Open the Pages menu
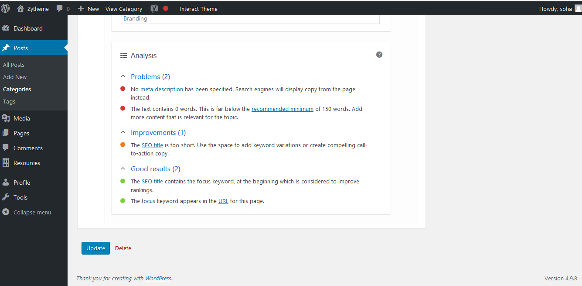The height and width of the screenshot is (286, 582). (x=34, y=133)
